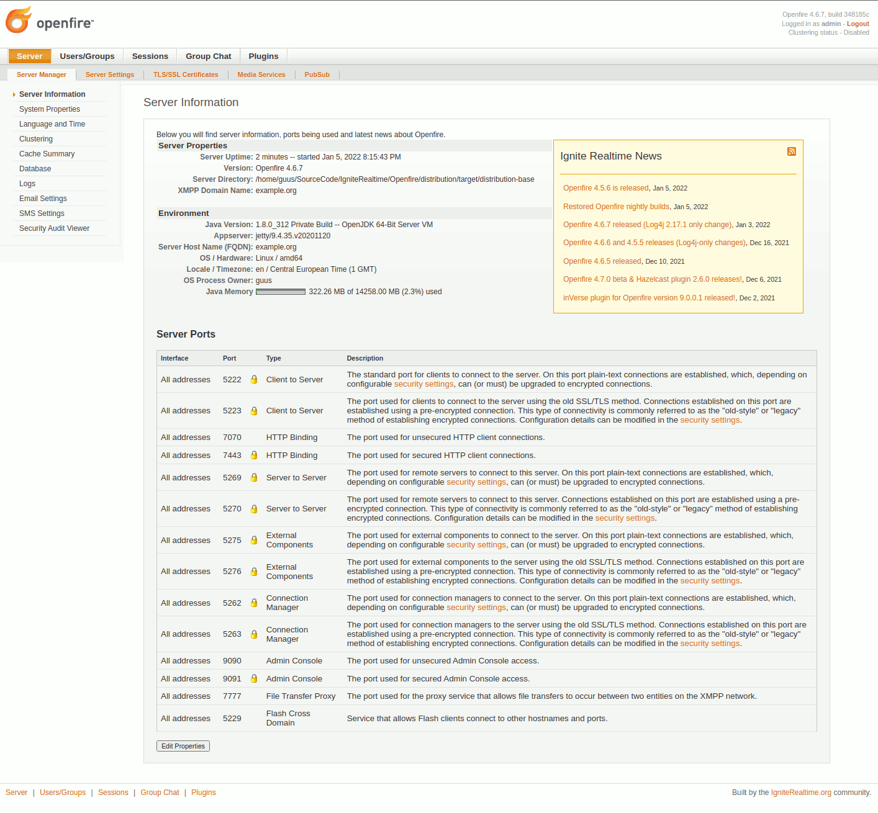The image size is (878, 813).
Task: Open the 'Openfire 4.6.5 released' news link
Action: click(602, 261)
